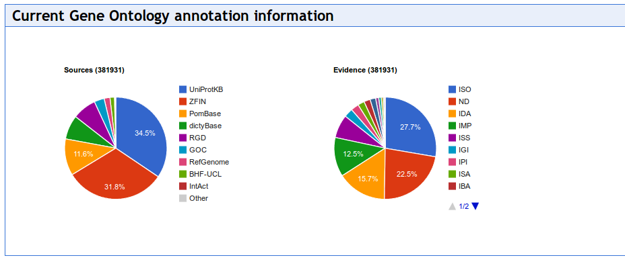
Task: Select the ISS legend entry in Evidence
Action: click(459, 138)
